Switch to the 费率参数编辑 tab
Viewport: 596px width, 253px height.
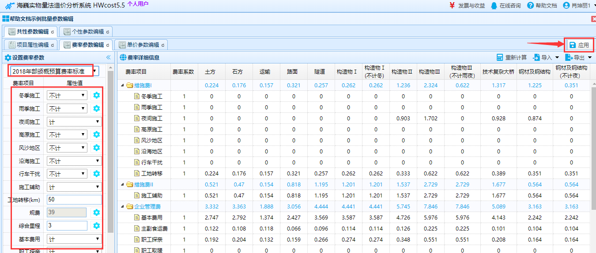coord(86,45)
